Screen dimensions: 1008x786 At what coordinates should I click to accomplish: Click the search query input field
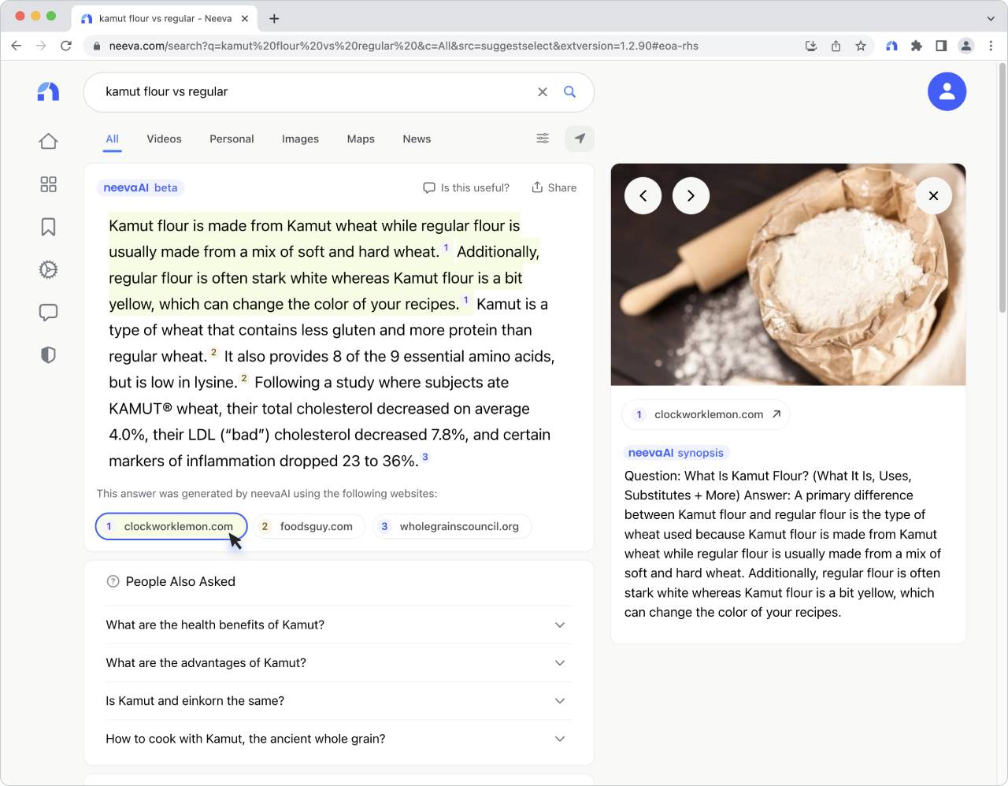[315, 92]
